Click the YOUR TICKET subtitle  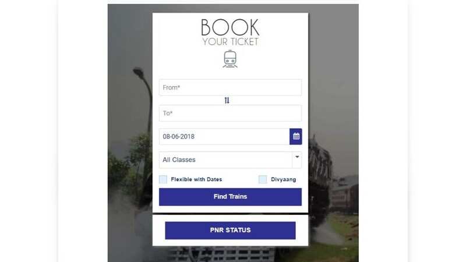pyautogui.click(x=230, y=42)
